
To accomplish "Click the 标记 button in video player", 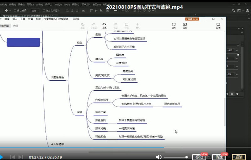I will [199, 157].
